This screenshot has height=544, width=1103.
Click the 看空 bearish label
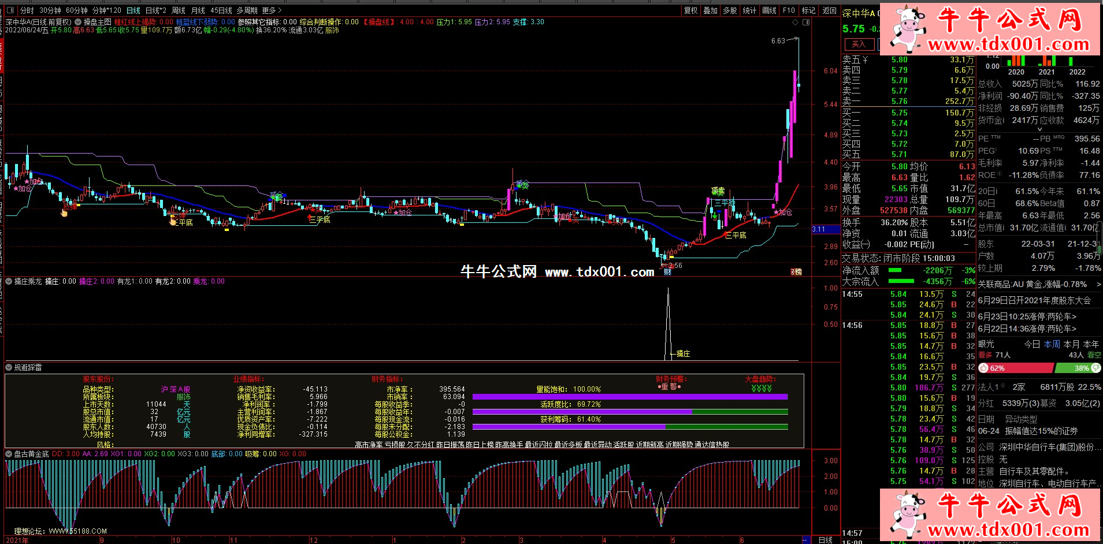click(x=1094, y=355)
